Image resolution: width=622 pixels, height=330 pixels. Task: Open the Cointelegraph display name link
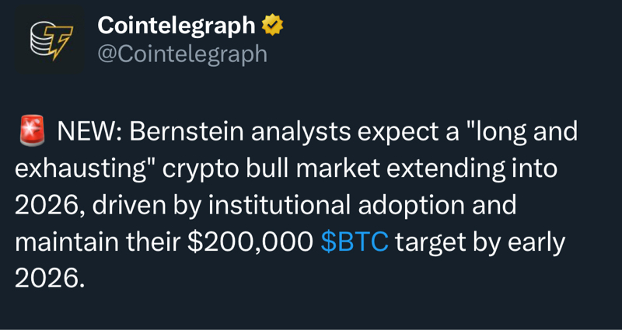pos(176,26)
